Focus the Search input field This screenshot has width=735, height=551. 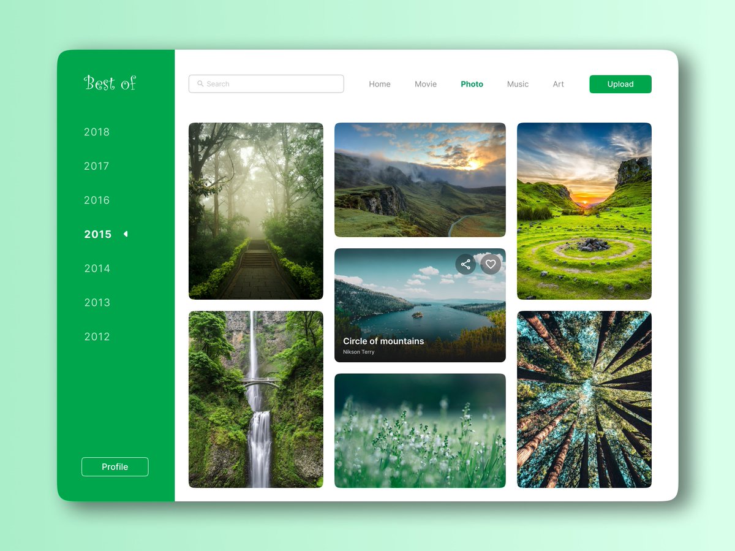tap(266, 84)
